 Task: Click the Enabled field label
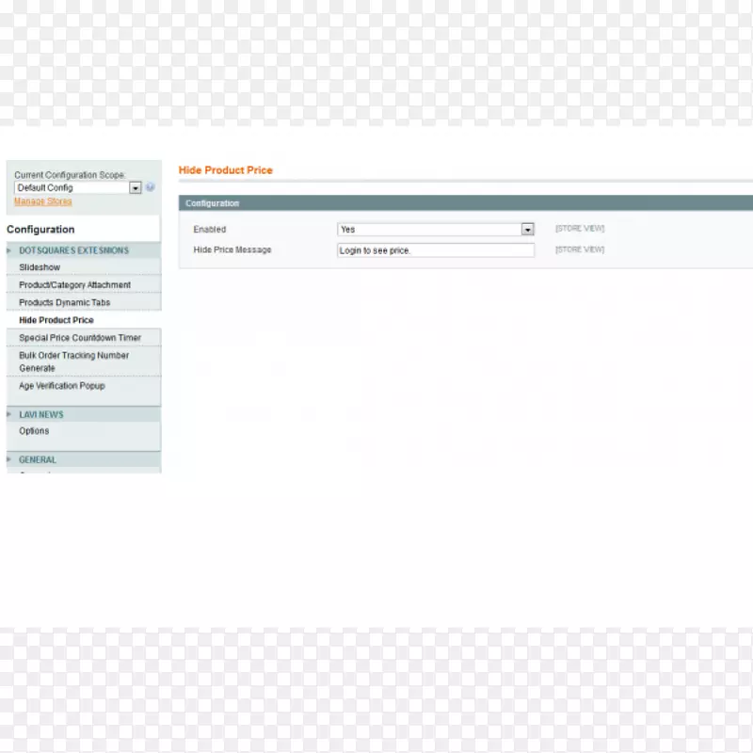(x=209, y=230)
